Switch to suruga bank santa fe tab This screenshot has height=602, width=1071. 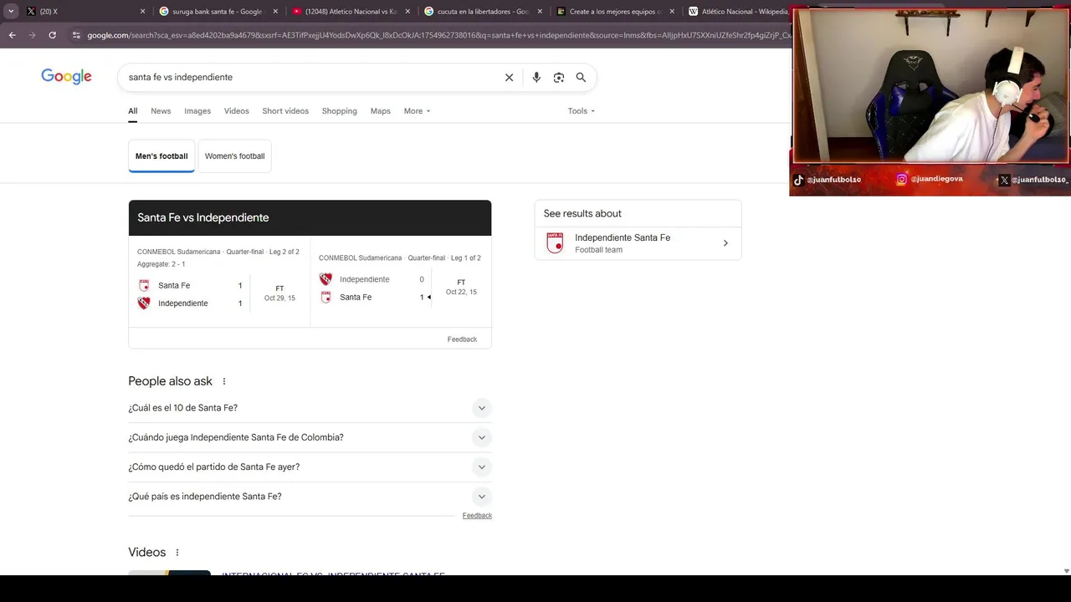[216, 12]
